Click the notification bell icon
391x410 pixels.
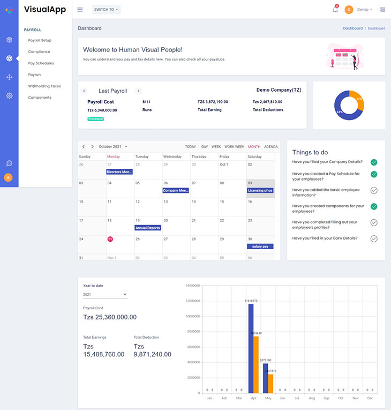click(335, 10)
